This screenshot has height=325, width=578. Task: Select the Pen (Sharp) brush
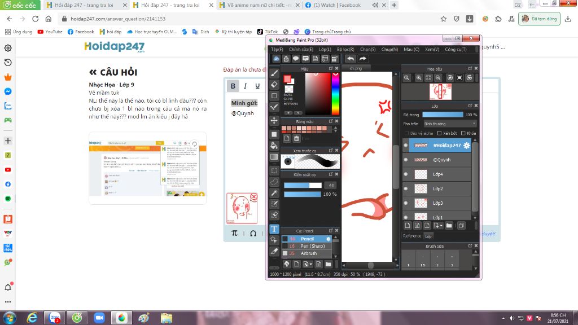coord(307,246)
